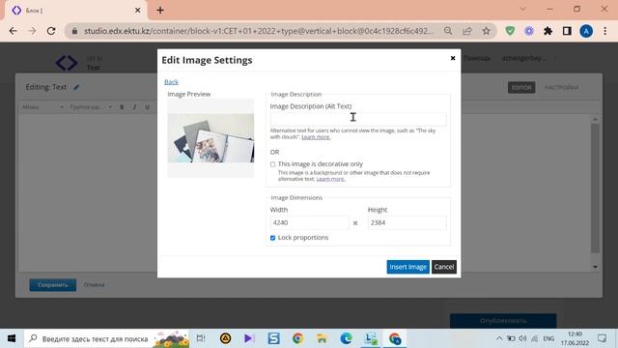Viewport: 618px width, 348px height.
Task: Go forward in browser history
Action: click(x=32, y=31)
